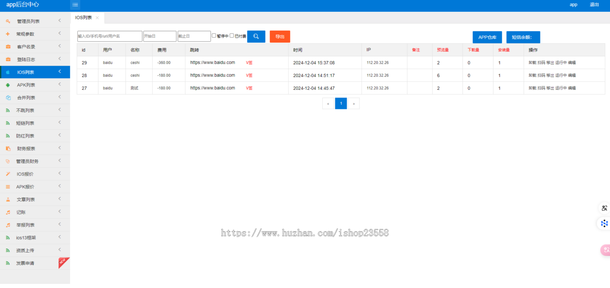The image size is (610, 288).
Task: Click the magic wand icon beside IOS报价
Action: pyautogui.click(x=8, y=174)
